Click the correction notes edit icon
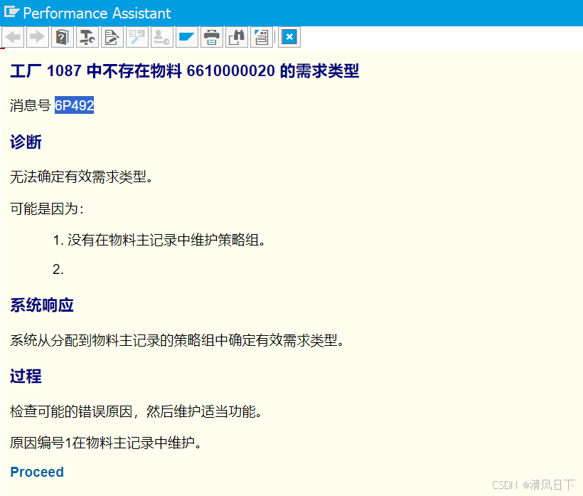This screenshot has width=583, height=496. tap(112, 37)
